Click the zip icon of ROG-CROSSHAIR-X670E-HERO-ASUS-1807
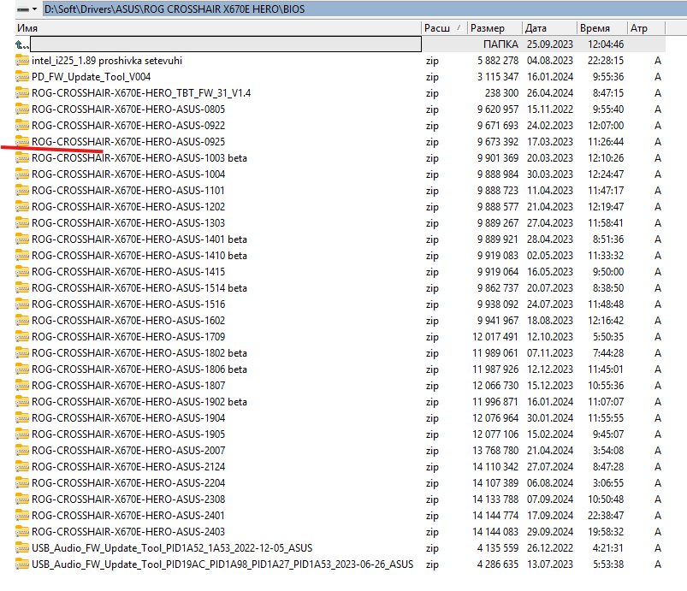This screenshot has width=687, height=591. [x=22, y=385]
